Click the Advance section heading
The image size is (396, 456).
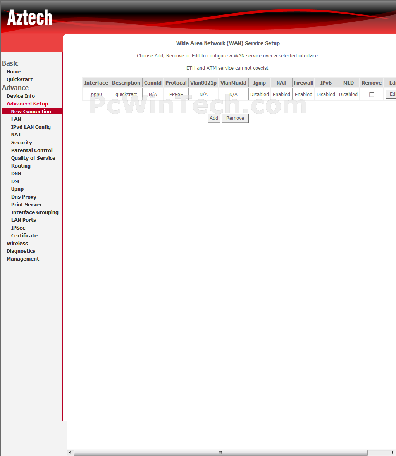pyautogui.click(x=15, y=88)
